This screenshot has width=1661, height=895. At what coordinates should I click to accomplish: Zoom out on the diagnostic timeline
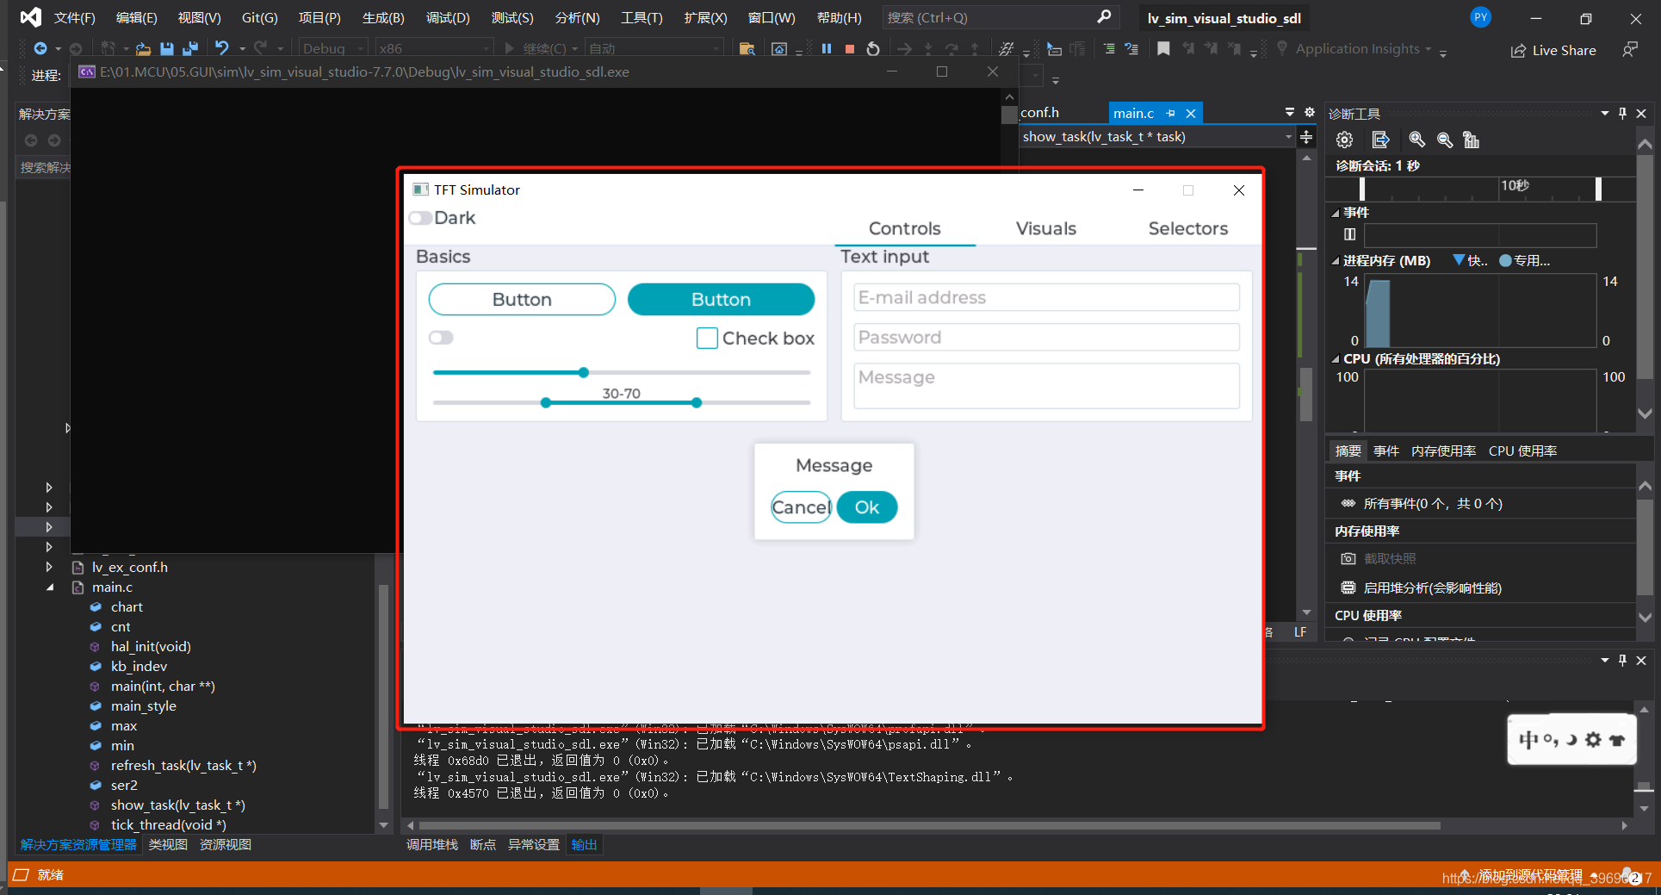(1445, 140)
